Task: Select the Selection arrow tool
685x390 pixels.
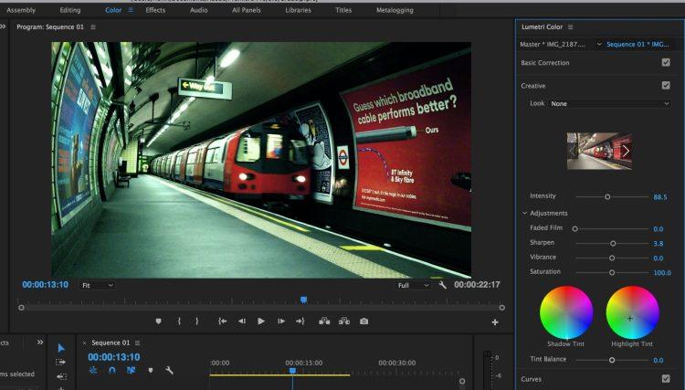Action: 61,348
